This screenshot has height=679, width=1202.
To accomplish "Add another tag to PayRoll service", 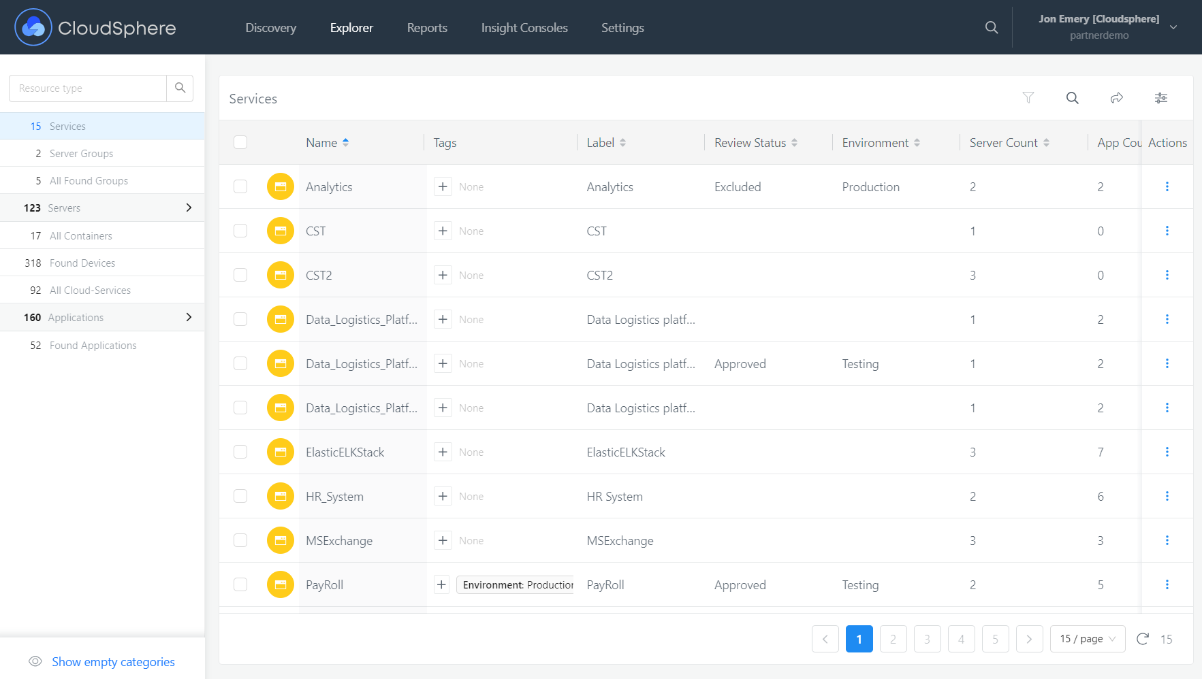I will click(x=441, y=584).
